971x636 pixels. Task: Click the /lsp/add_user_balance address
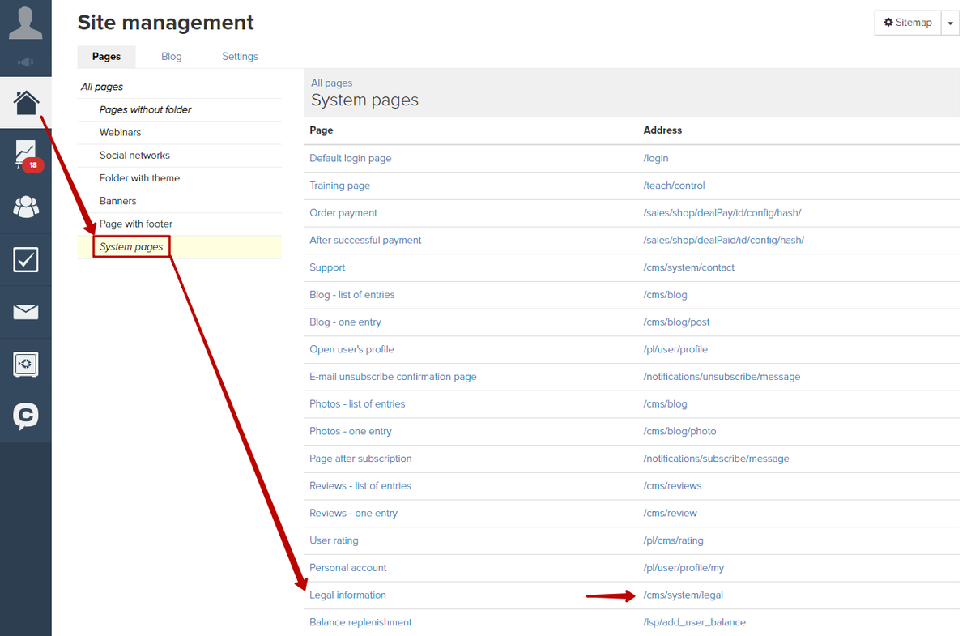coord(694,622)
